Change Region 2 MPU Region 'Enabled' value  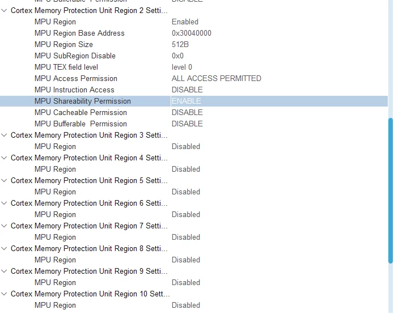pyautogui.click(x=185, y=22)
